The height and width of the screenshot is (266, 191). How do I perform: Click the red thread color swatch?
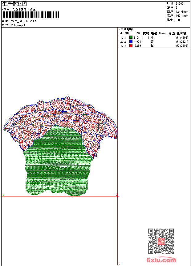[x=131, y=45]
